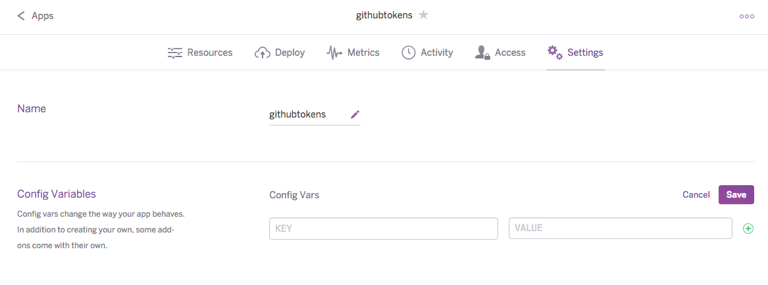Focus the VALUE input field
The width and height of the screenshot is (768, 285).
[621, 229]
